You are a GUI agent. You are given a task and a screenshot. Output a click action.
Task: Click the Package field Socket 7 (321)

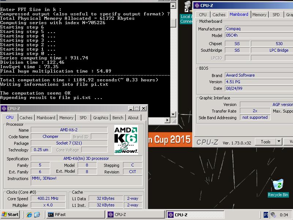click(x=69, y=143)
